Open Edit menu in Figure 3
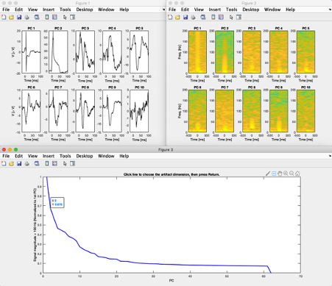The width and height of the screenshot is (332, 286). coord(18,156)
